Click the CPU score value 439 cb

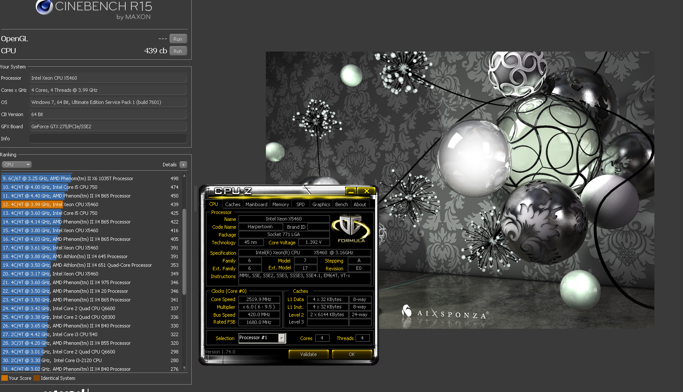click(x=156, y=51)
